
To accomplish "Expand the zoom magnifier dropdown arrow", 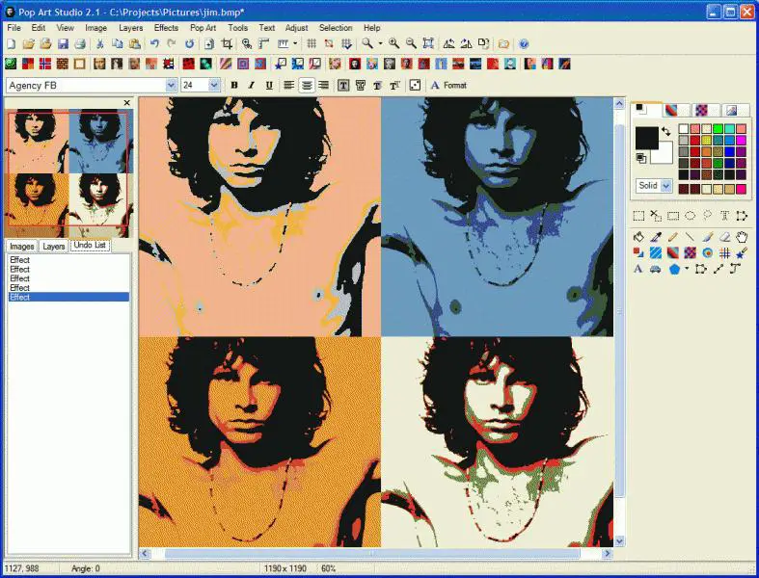I will tap(380, 44).
